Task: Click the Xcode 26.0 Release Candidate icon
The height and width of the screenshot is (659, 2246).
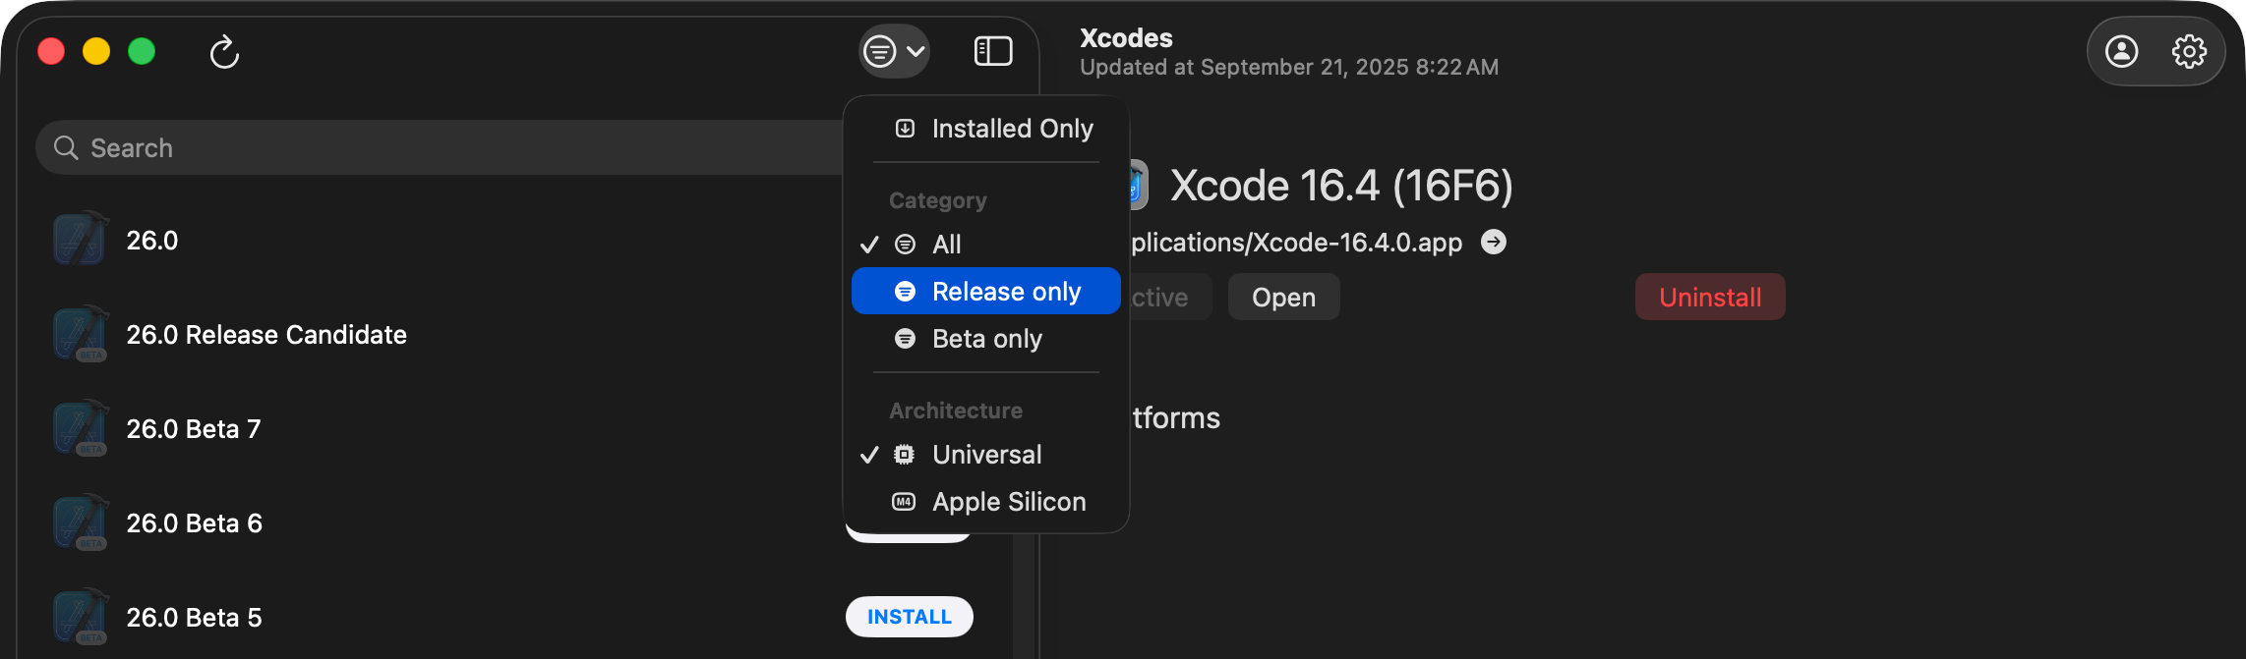Action: click(80, 334)
